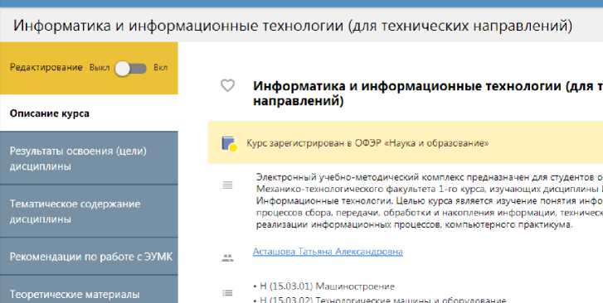This screenshot has width=603, height=303.
Task: Click the authors people icon
Action: click(227, 257)
